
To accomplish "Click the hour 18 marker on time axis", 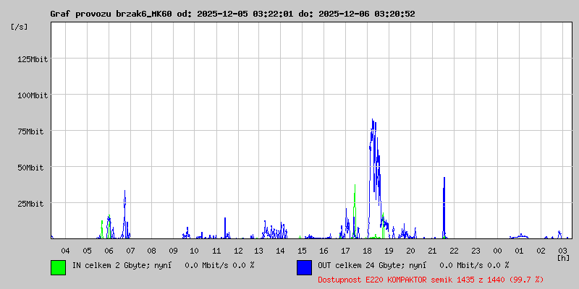I will (x=368, y=251).
